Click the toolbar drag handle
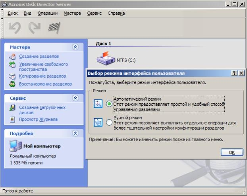 [2, 28]
